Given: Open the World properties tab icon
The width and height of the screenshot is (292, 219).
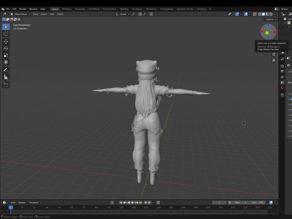Looking at the screenshot, I should (282, 88).
